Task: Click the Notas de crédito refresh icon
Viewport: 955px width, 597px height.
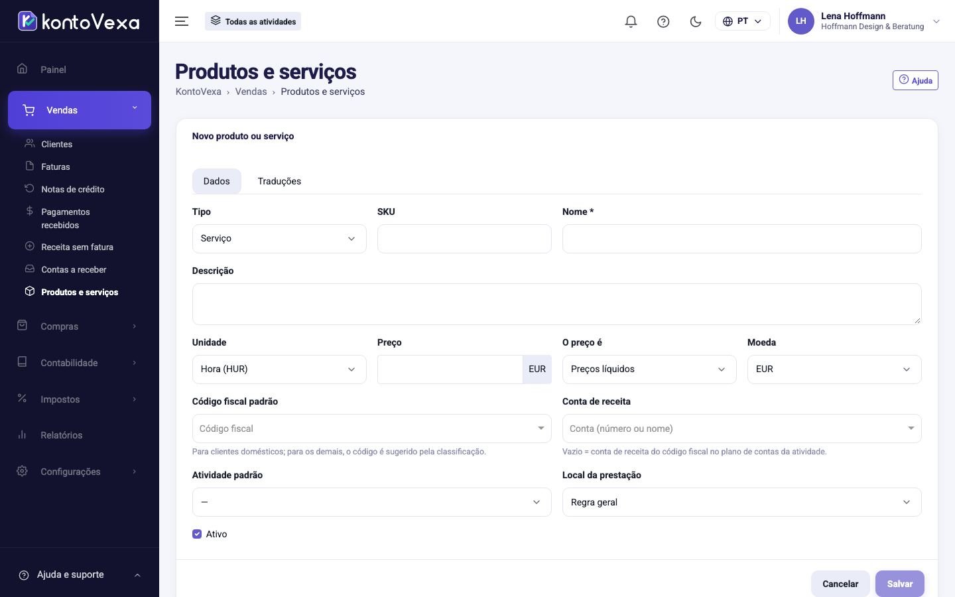Action: 29,188
